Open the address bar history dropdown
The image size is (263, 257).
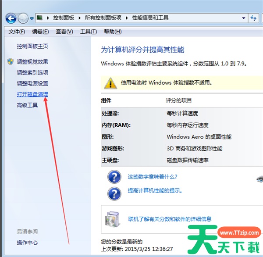(244, 18)
